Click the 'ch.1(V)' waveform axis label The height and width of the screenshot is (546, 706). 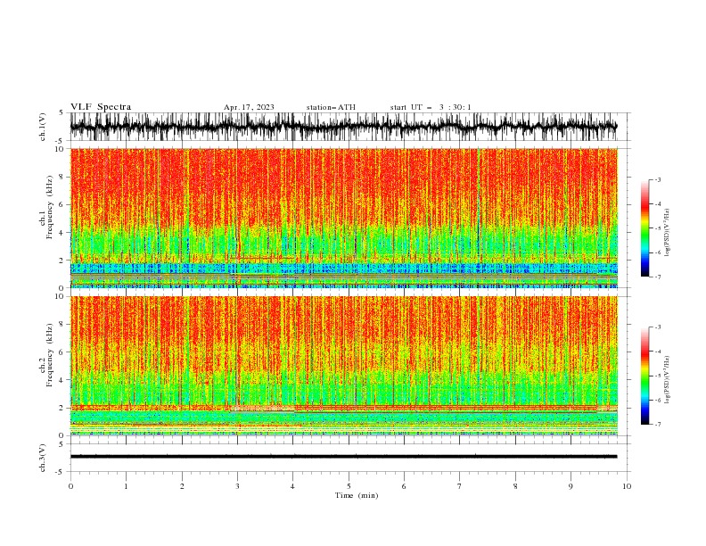click(x=43, y=127)
